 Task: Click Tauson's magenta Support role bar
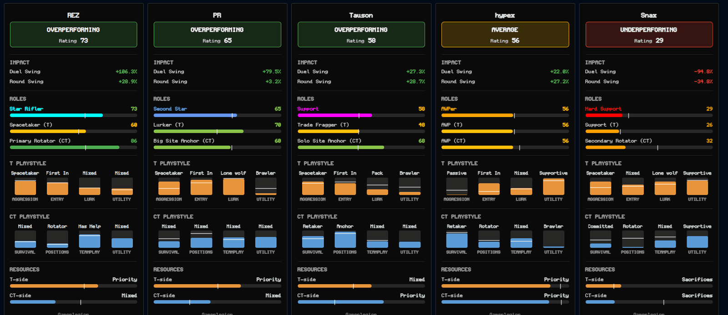361,115
